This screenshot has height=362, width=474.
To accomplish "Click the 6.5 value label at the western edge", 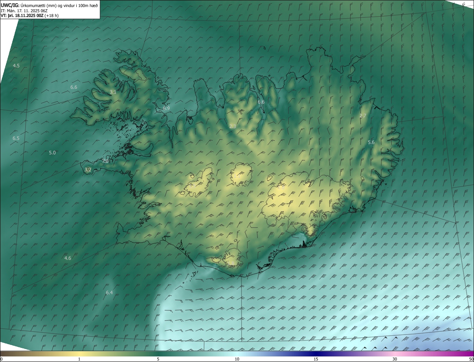I will (x=16, y=138).
